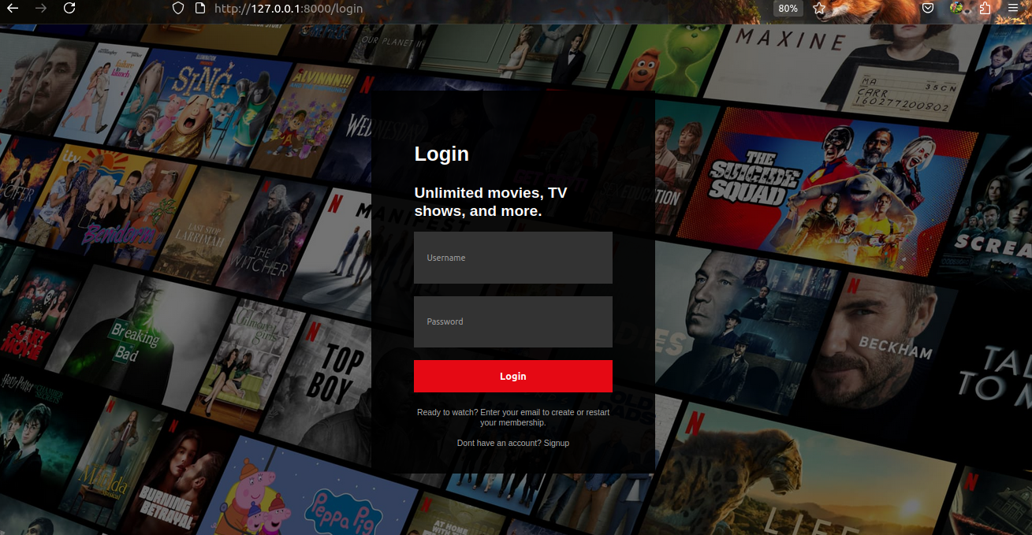Go back to the previous page
Screen dimensions: 1032x535
tap(13, 9)
